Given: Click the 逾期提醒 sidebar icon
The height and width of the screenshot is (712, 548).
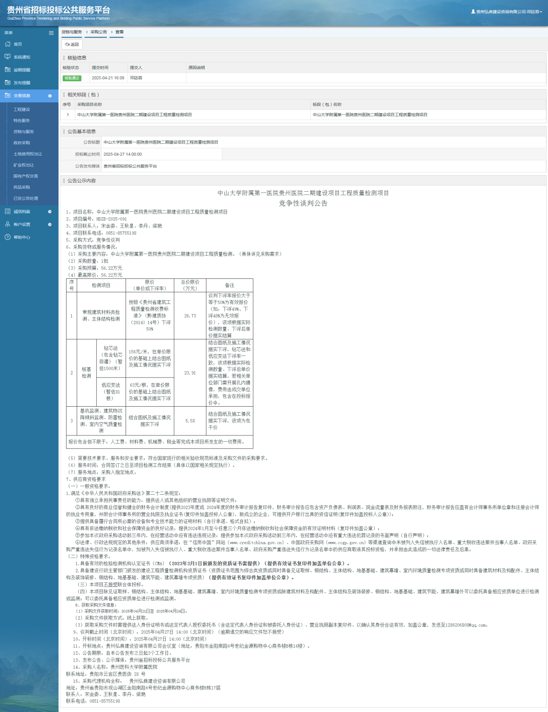Looking at the screenshot, I should point(7,70).
